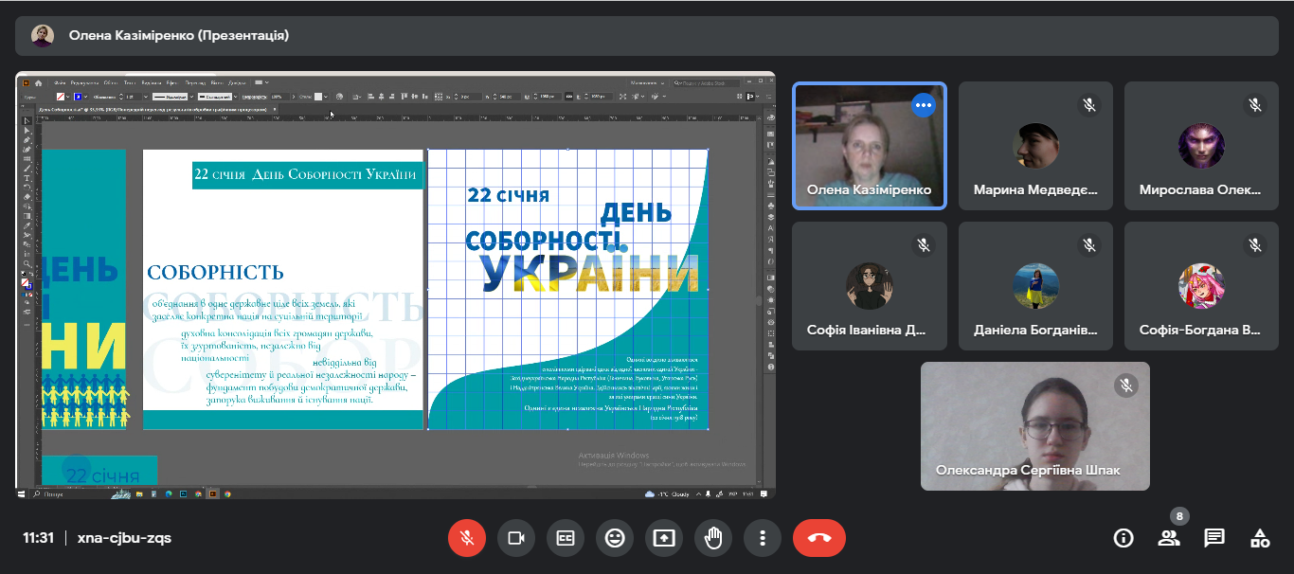This screenshot has width=1294, height=574.
Task: Show the participants list
Action: point(1169,538)
